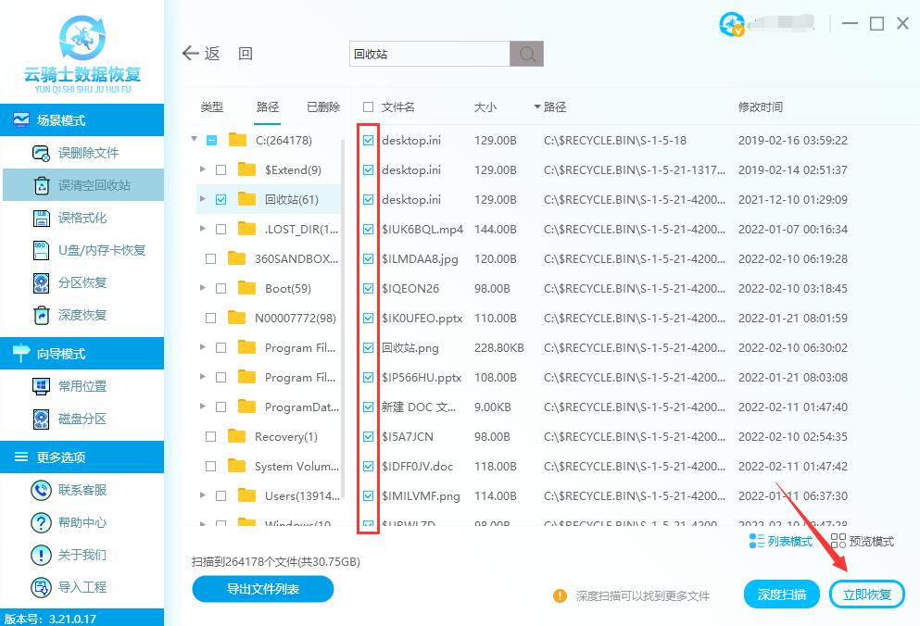Uncheck the 回收站.png file checkbox
This screenshot has height=626, width=920.
tap(368, 347)
